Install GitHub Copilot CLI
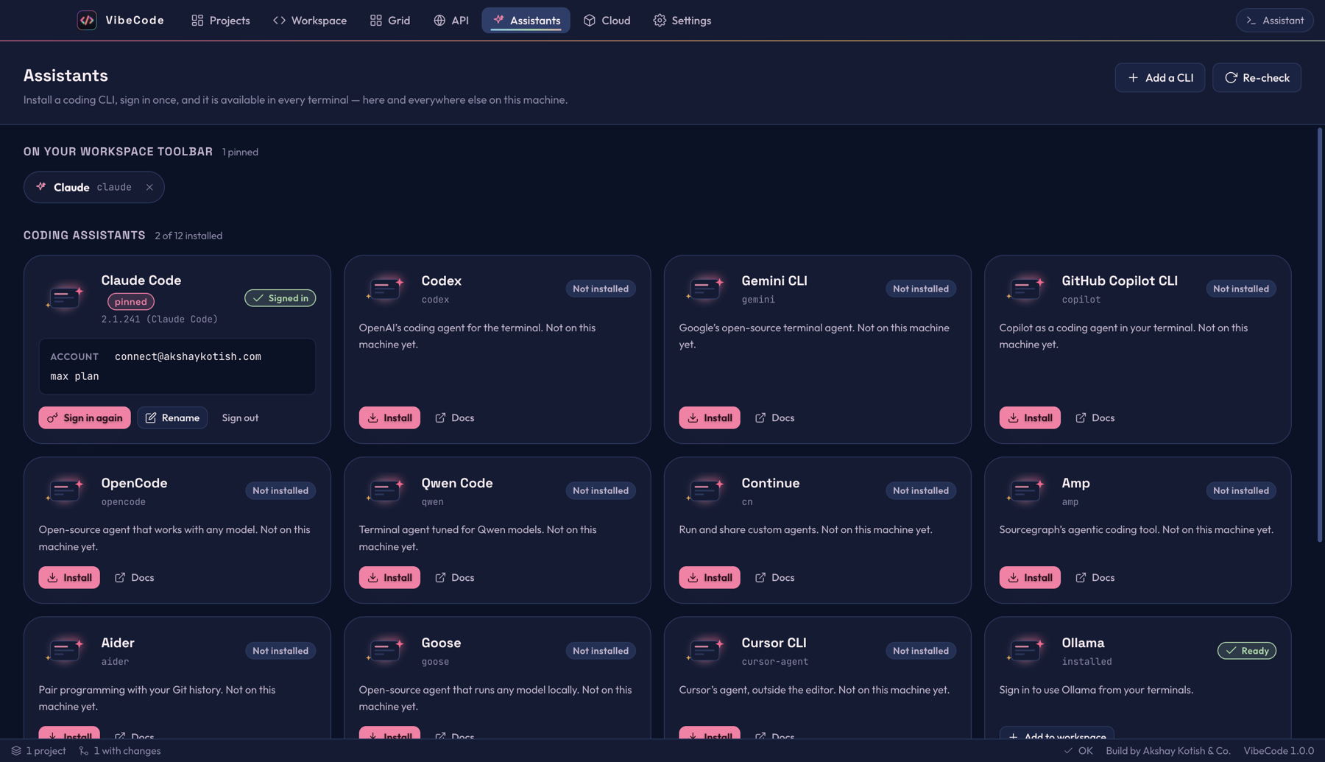1325x762 pixels. tap(1030, 417)
